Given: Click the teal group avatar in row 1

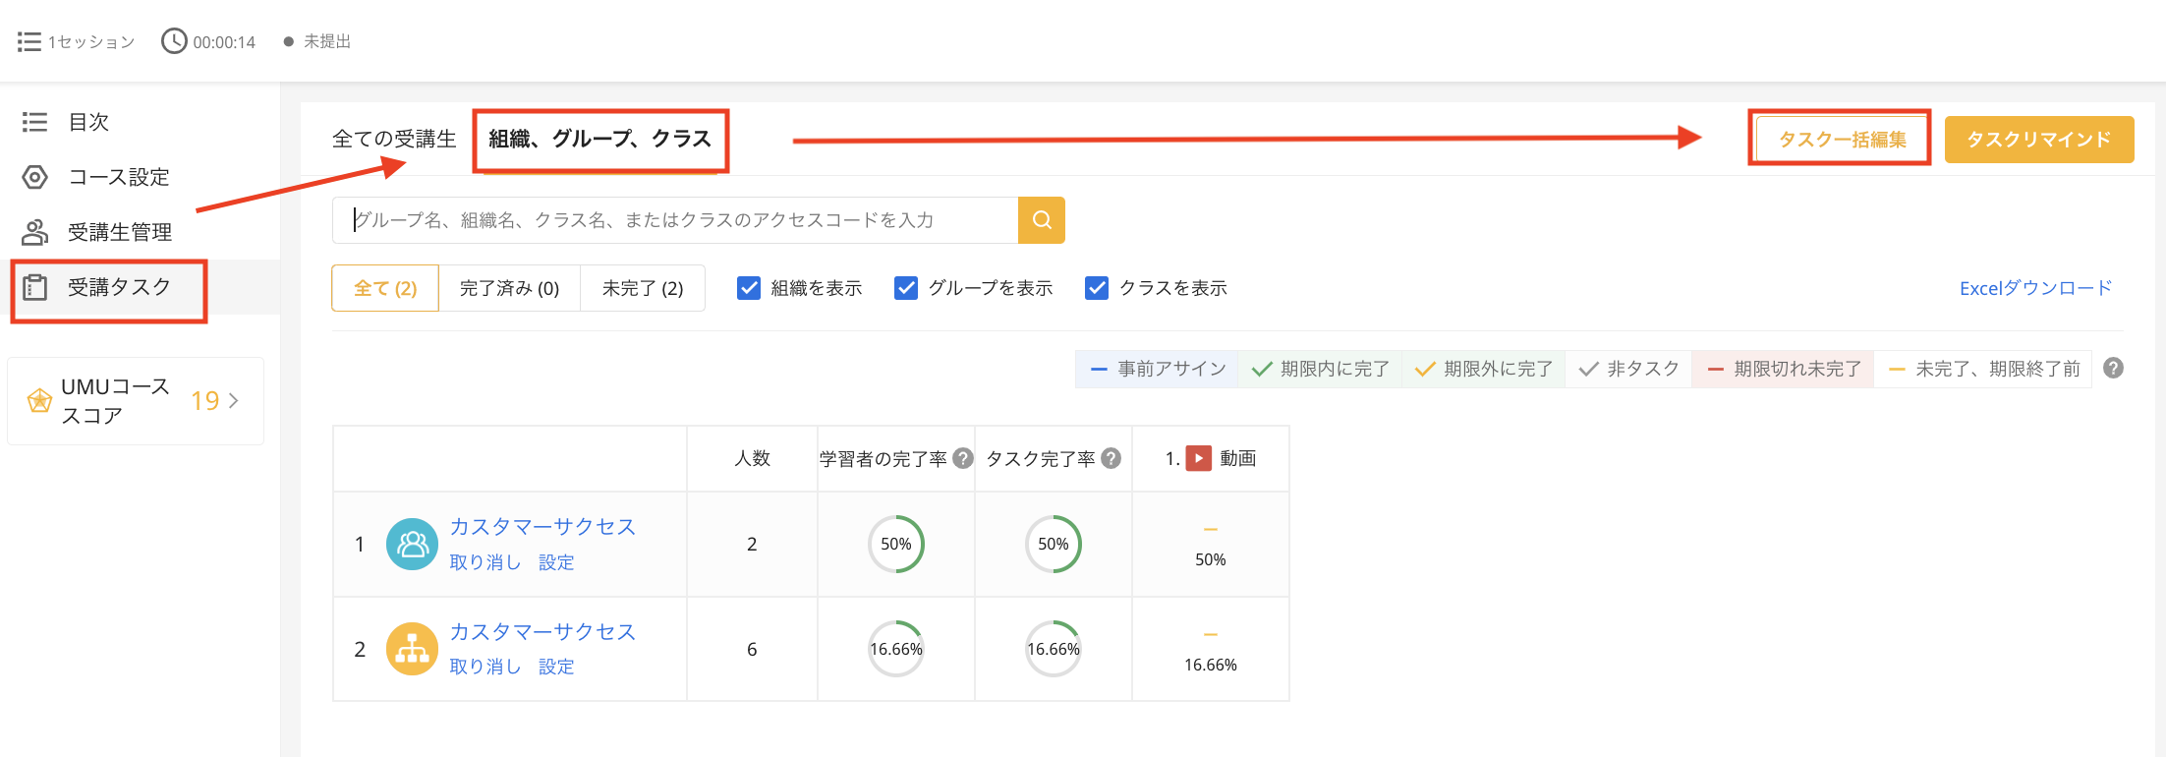Looking at the screenshot, I should coord(412,545).
